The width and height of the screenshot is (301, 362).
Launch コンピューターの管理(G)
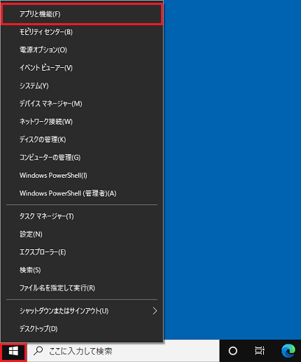point(82,158)
